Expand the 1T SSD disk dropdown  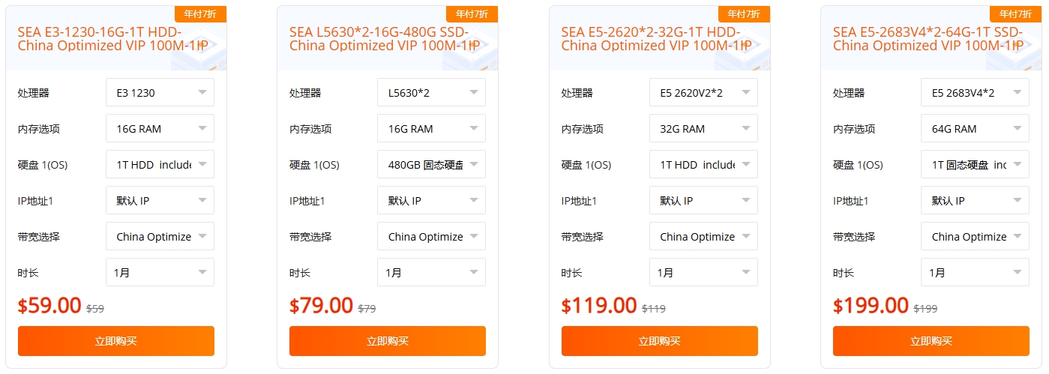975,165
